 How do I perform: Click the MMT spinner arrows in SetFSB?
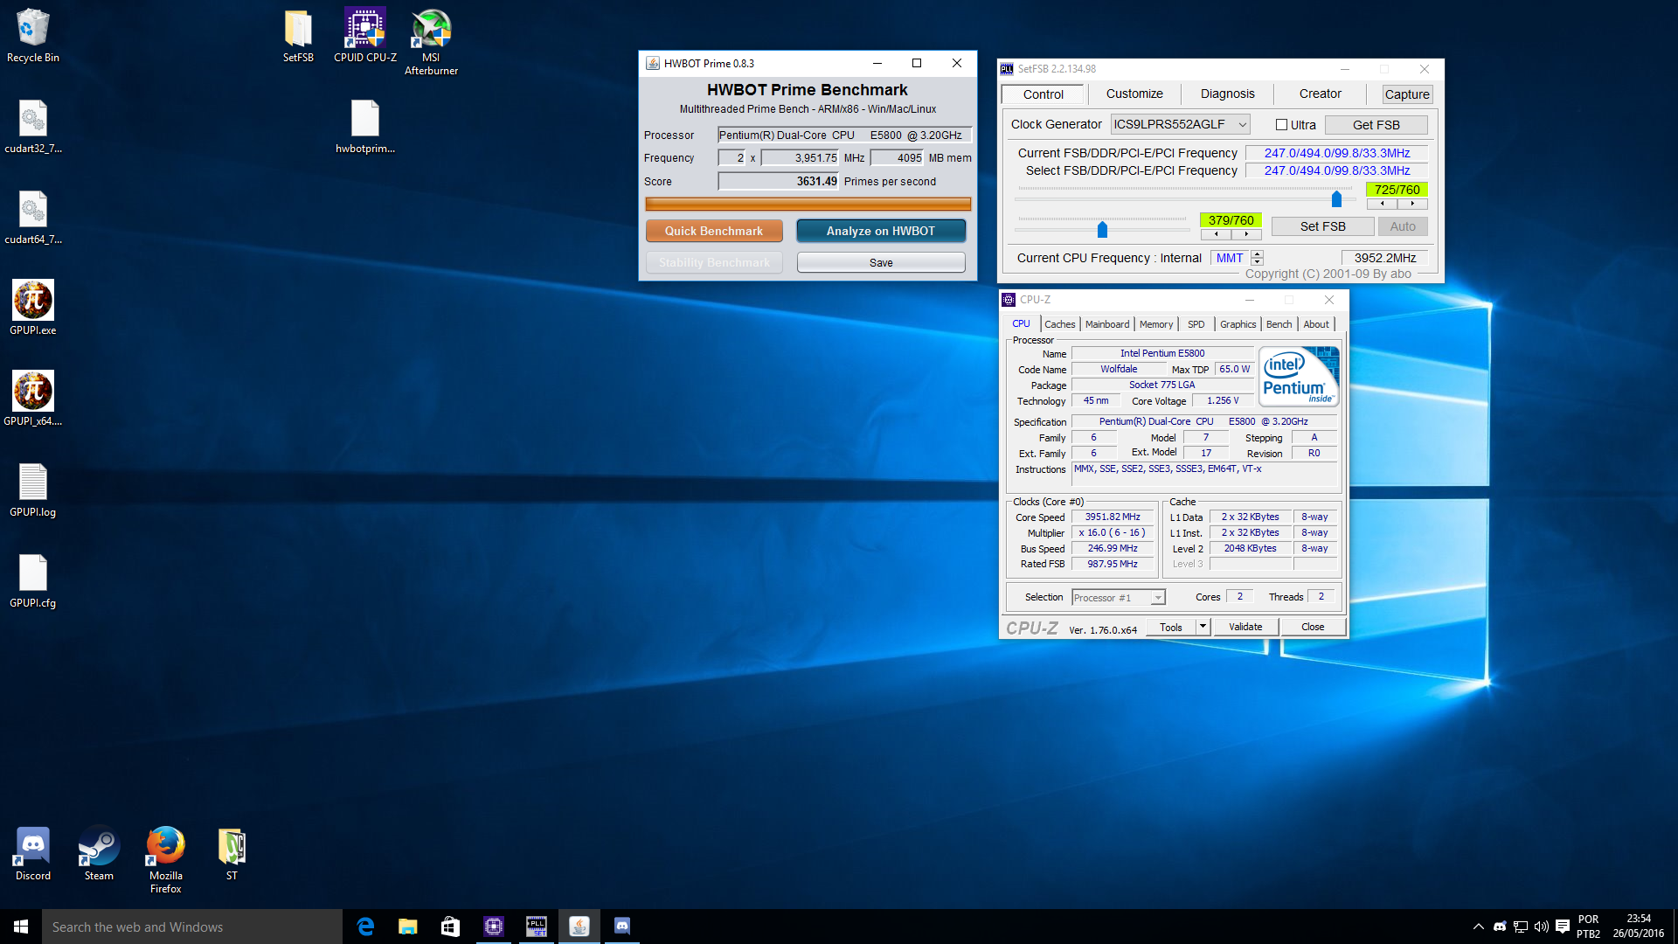[x=1257, y=258]
